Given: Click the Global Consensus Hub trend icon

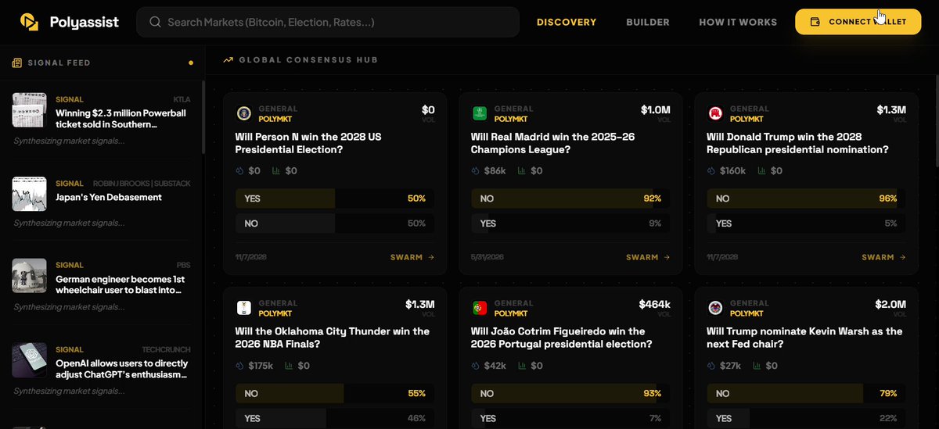Looking at the screenshot, I should tap(228, 59).
